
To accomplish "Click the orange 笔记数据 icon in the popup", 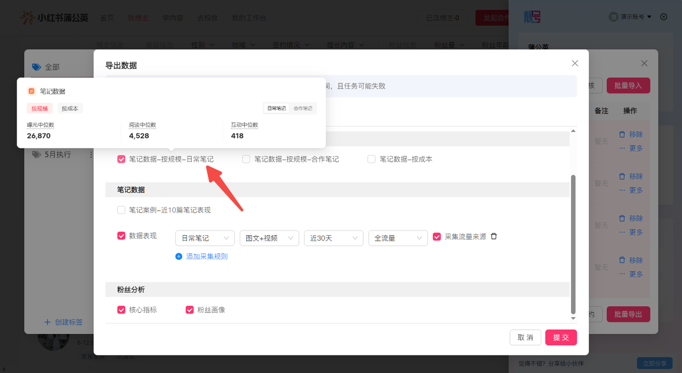I will (31, 92).
